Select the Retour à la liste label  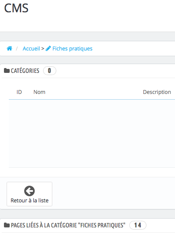pyautogui.click(x=29, y=201)
